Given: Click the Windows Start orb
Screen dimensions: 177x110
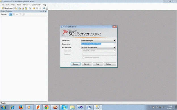Looking at the screenshot, I should tap(4, 107).
